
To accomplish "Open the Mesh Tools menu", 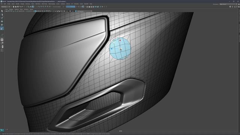I will click(x=44, y=4).
